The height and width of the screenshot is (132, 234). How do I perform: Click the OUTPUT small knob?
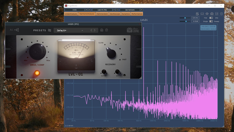104,72
